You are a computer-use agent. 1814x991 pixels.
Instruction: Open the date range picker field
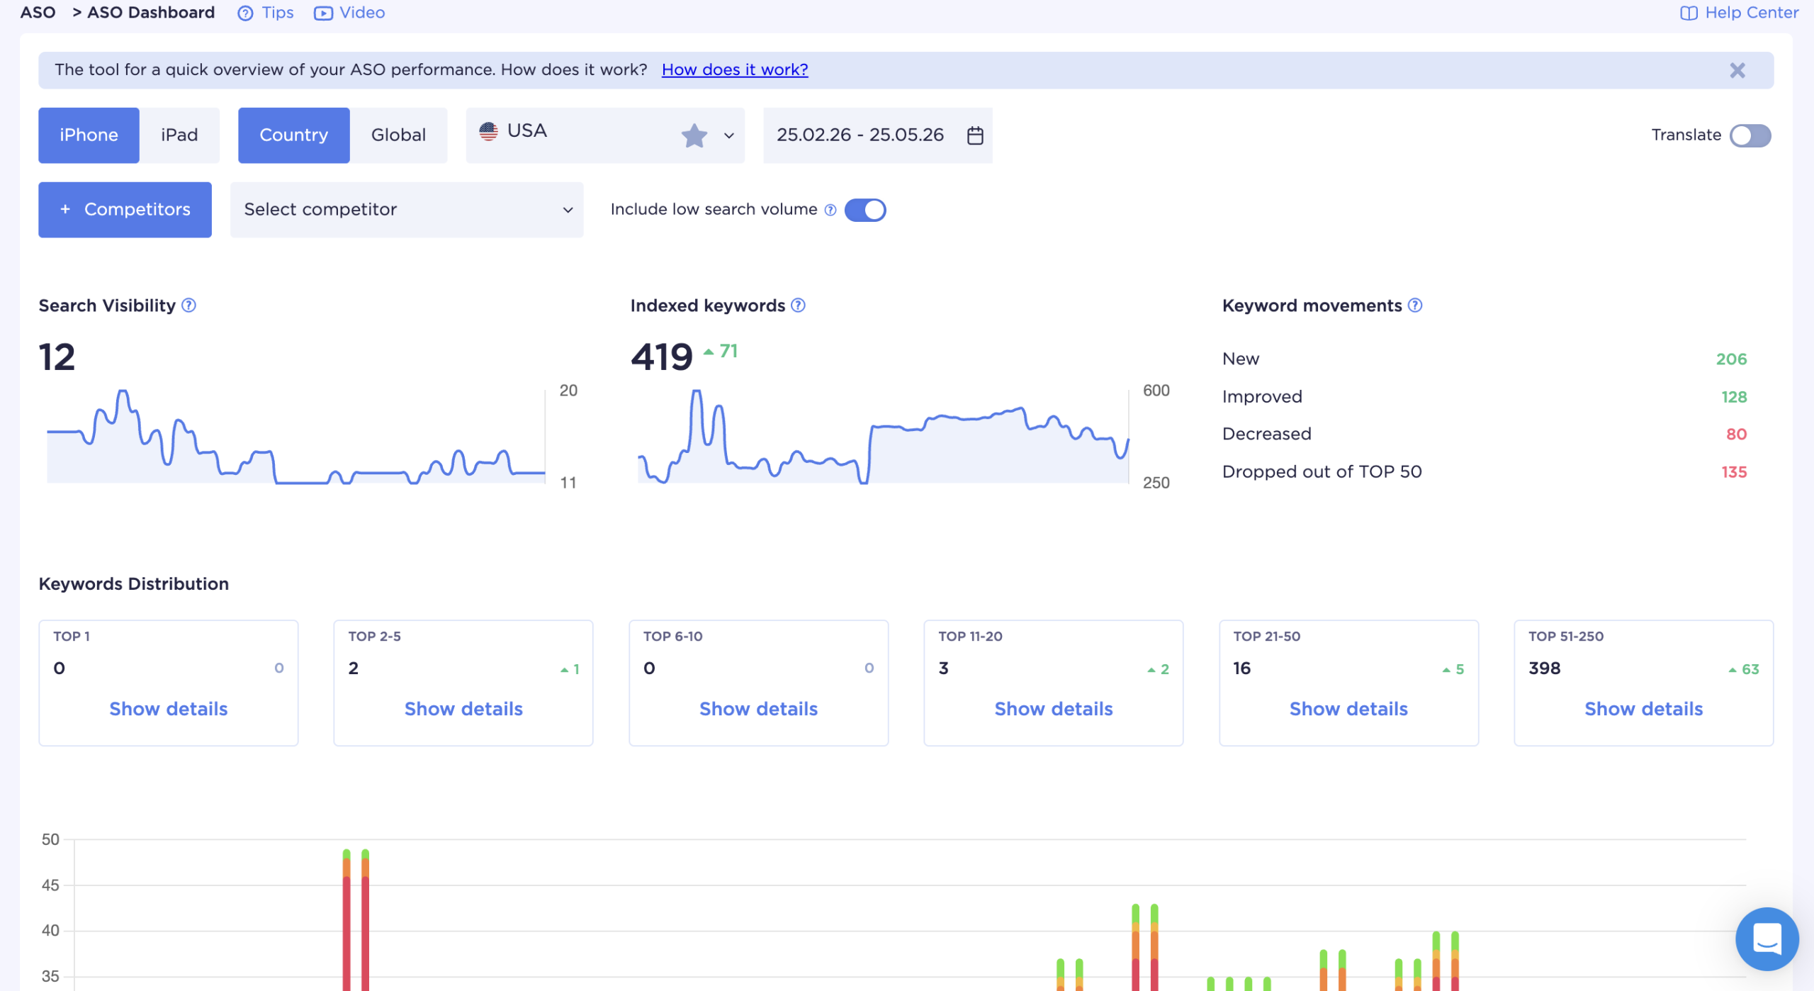(877, 135)
